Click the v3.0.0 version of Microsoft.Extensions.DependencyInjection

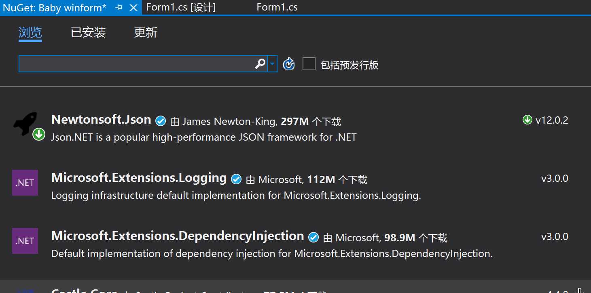pyautogui.click(x=555, y=236)
